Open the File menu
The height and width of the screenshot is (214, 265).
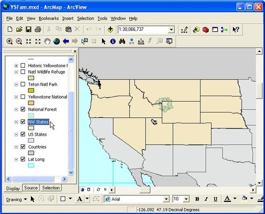pyautogui.click(x=10, y=18)
